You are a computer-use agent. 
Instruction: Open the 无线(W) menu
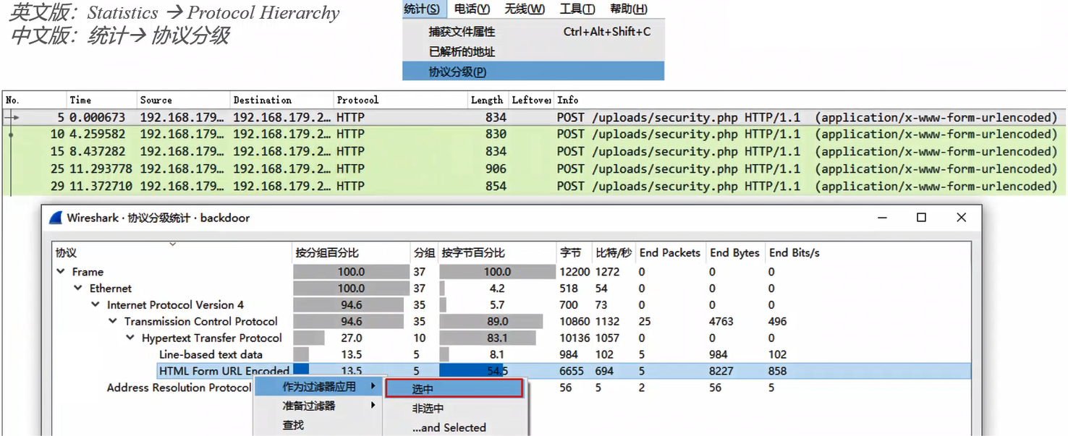click(x=525, y=9)
